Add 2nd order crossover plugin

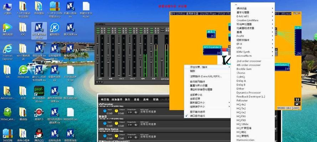tap(253, 61)
